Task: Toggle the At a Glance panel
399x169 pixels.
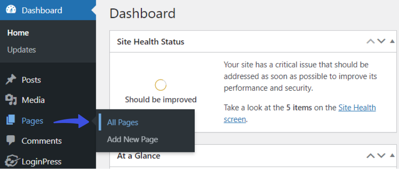Action: tap(392, 156)
